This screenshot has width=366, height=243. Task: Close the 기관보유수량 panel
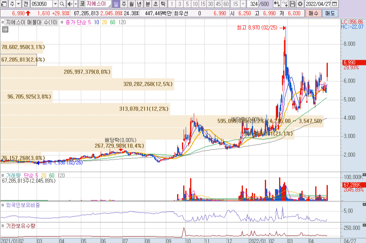[364, 225]
